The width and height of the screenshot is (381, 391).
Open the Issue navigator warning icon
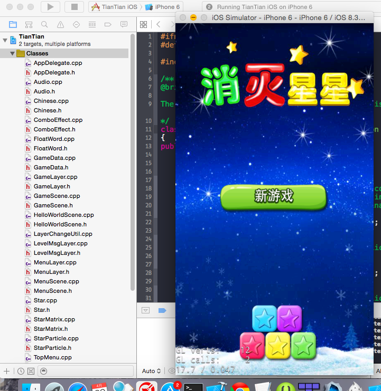[x=60, y=24]
